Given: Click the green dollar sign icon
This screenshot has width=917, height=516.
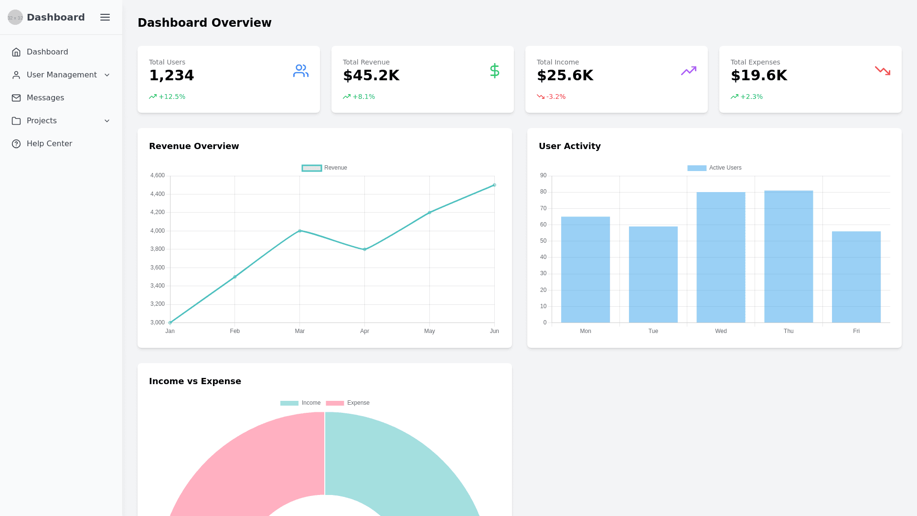Looking at the screenshot, I should 494,71.
